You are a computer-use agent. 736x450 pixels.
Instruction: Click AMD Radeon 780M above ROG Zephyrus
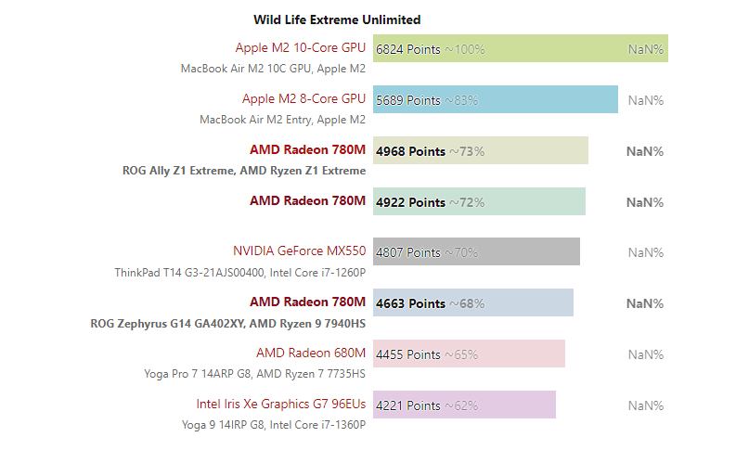tap(307, 302)
